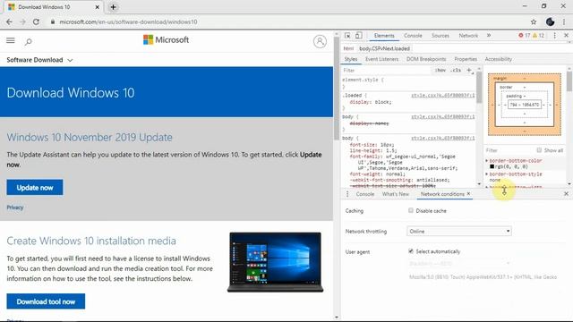This screenshot has width=573, height=322.
Task: Click the Microsoft site search icon
Action: [28, 42]
